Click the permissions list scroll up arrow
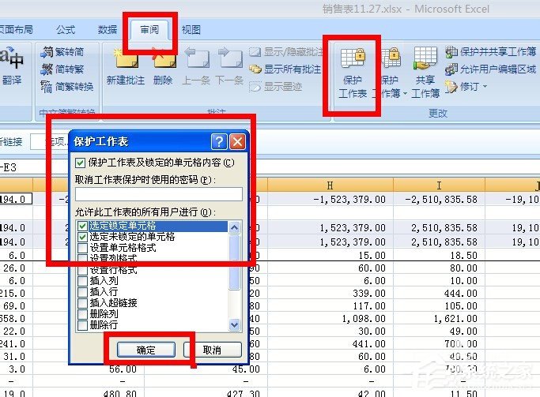The width and height of the screenshot is (540, 397). click(x=235, y=227)
